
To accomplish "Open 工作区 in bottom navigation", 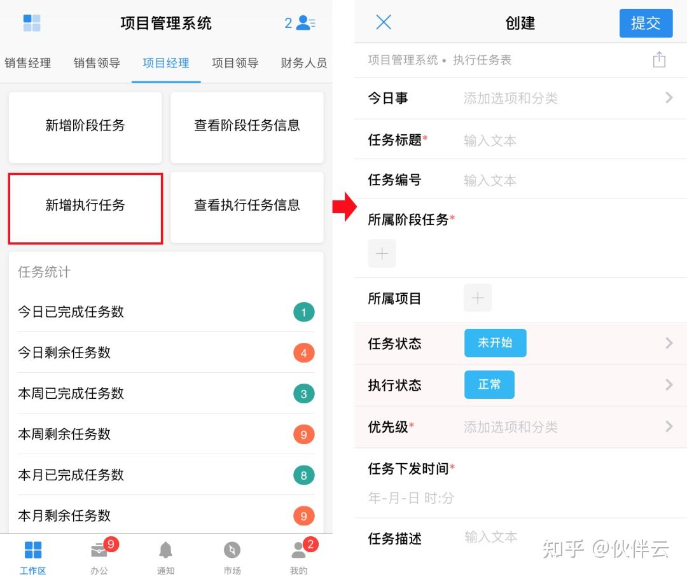I will tap(33, 558).
